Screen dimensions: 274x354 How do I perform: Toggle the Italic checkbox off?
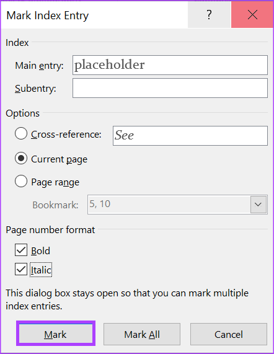21,269
